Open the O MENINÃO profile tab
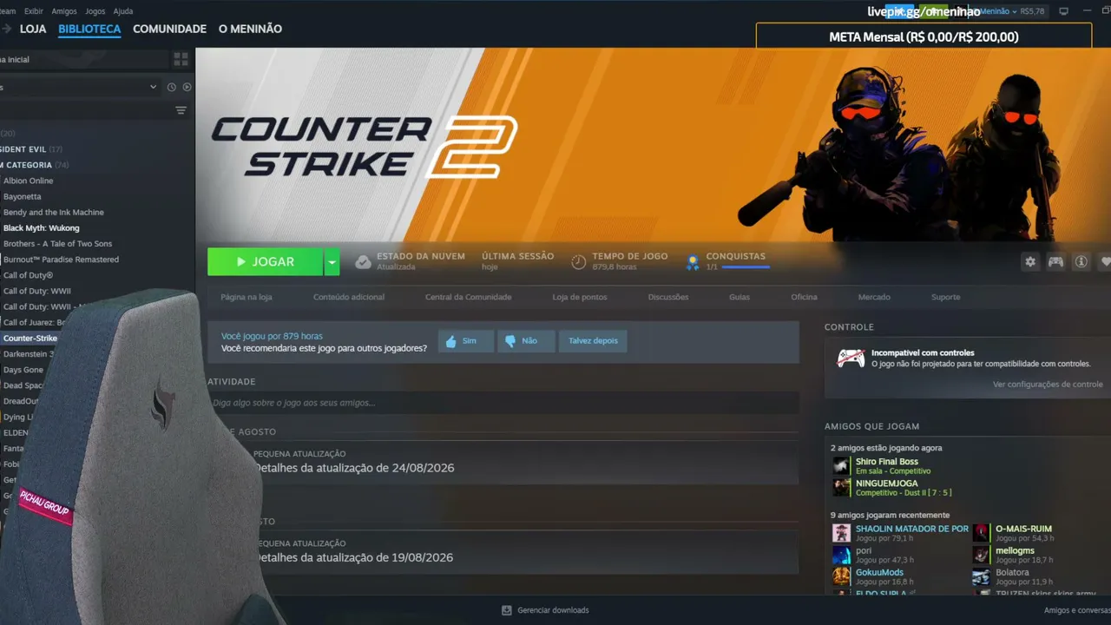 [250, 29]
